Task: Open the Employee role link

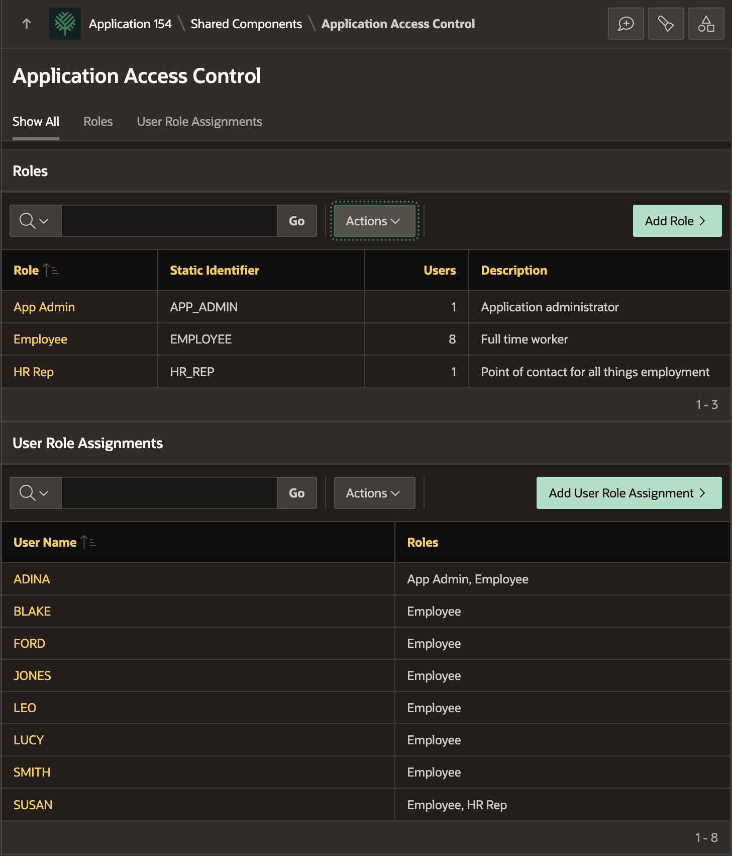Action: pyautogui.click(x=40, y=339)
